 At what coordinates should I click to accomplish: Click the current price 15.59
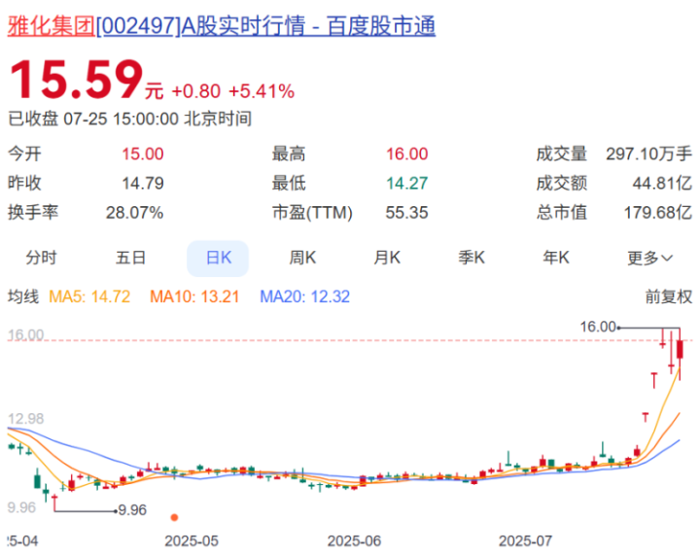[x=76, y=80]
